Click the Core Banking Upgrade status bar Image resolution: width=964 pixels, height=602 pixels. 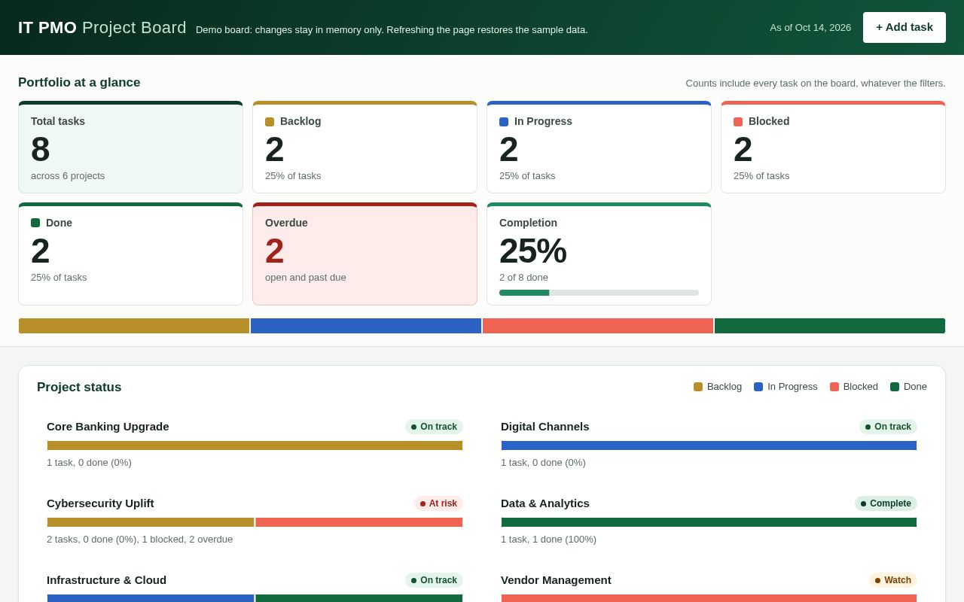255,445
